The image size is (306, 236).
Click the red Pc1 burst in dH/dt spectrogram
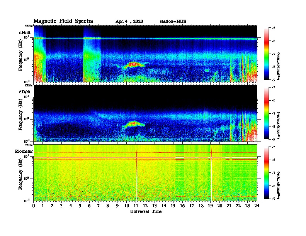pyautogui.click(x=134, y=65)
